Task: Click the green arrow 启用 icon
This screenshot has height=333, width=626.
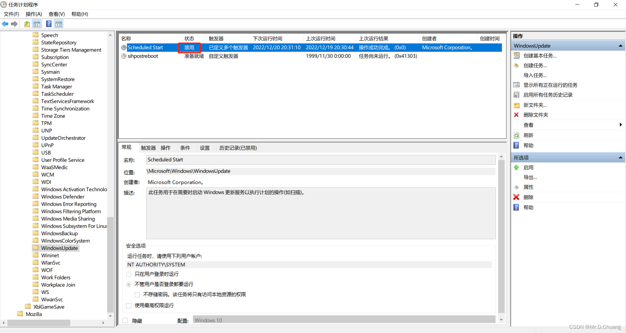Action: pyautogui.click(x=516, y=167)
